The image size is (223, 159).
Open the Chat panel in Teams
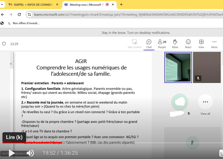(149, 44)
